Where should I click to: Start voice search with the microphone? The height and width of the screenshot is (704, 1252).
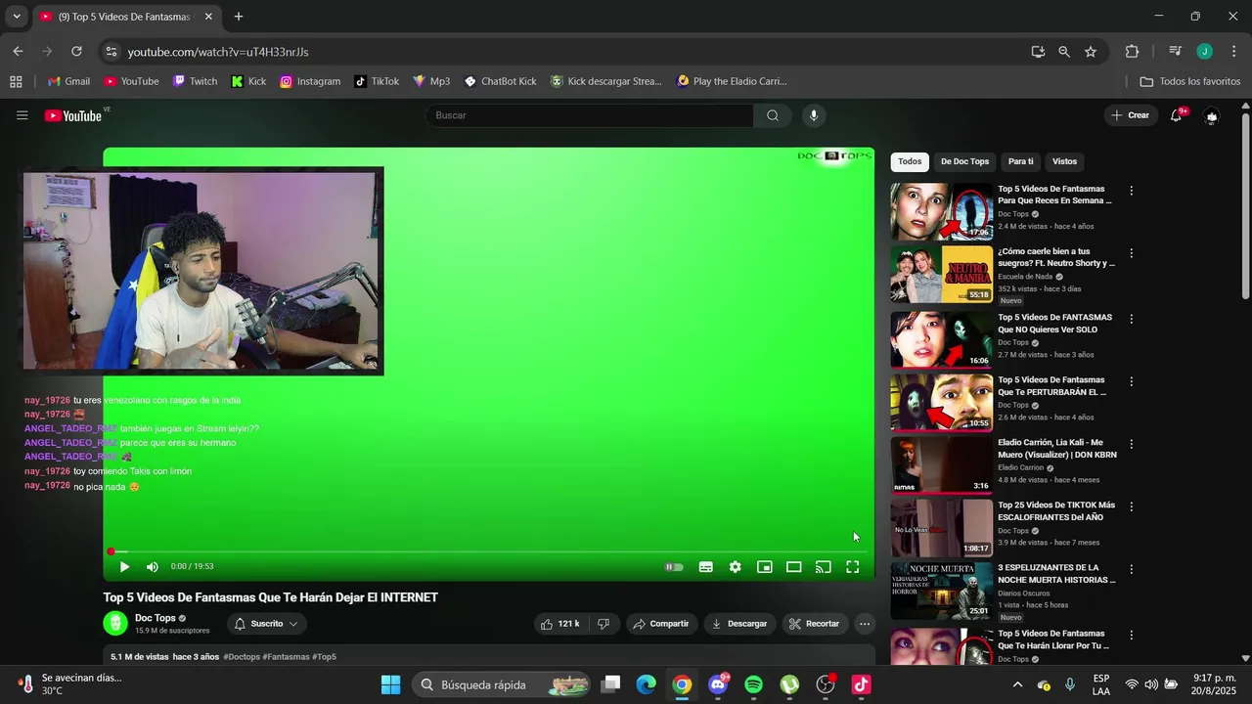[813, 115]
